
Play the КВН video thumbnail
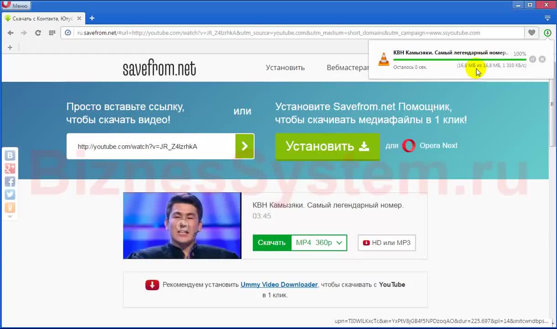click(x=182, y=226)
